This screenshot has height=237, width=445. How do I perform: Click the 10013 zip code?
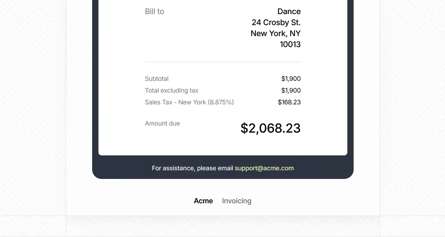(x=290, y=44)
